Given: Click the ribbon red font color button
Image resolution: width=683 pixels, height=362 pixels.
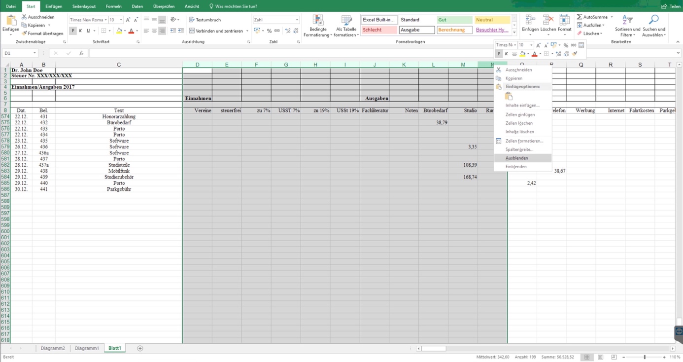Looking at the screenshot, I should pos(131,31).
